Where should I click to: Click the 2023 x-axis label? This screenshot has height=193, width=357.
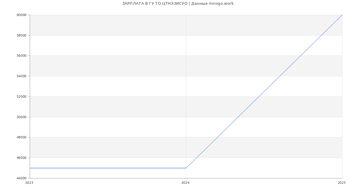pos(29,183)
